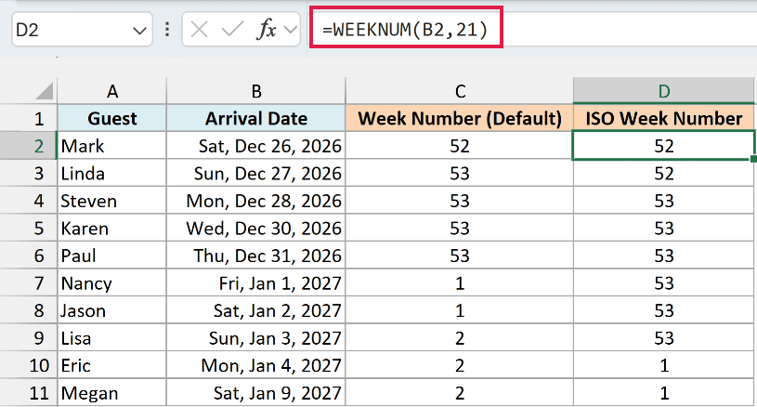Screen dimensions: 757x407
Task: Select the cell containing Eric
Action: point(112,365)
